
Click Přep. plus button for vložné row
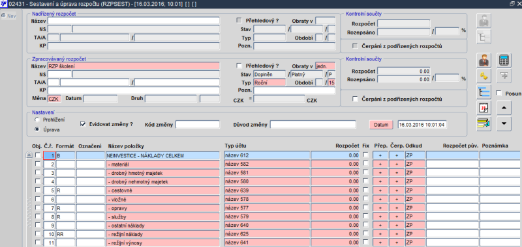coord(380,200)
